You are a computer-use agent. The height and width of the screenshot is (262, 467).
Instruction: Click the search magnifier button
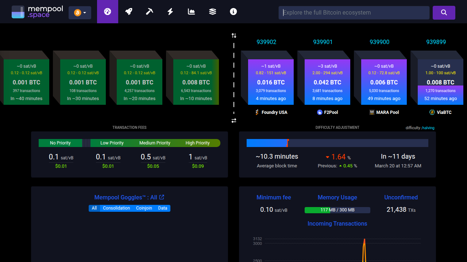coord(444,12)
